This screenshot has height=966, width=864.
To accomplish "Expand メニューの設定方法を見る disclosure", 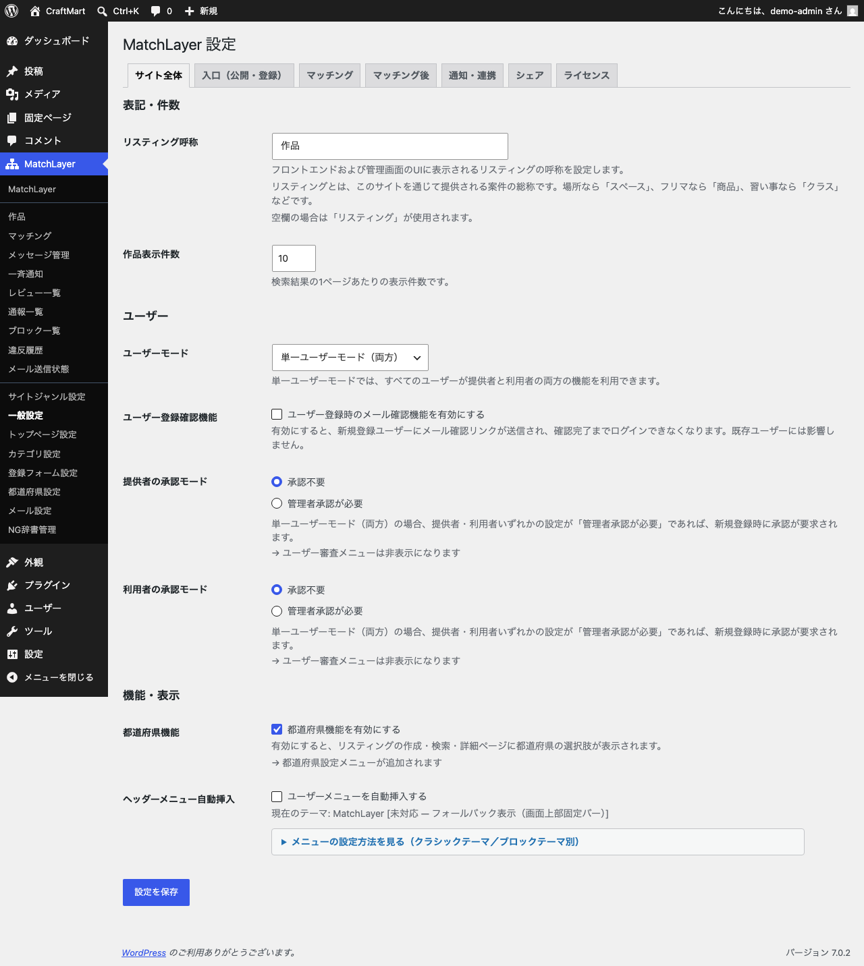I will click(x=538, y=842).
